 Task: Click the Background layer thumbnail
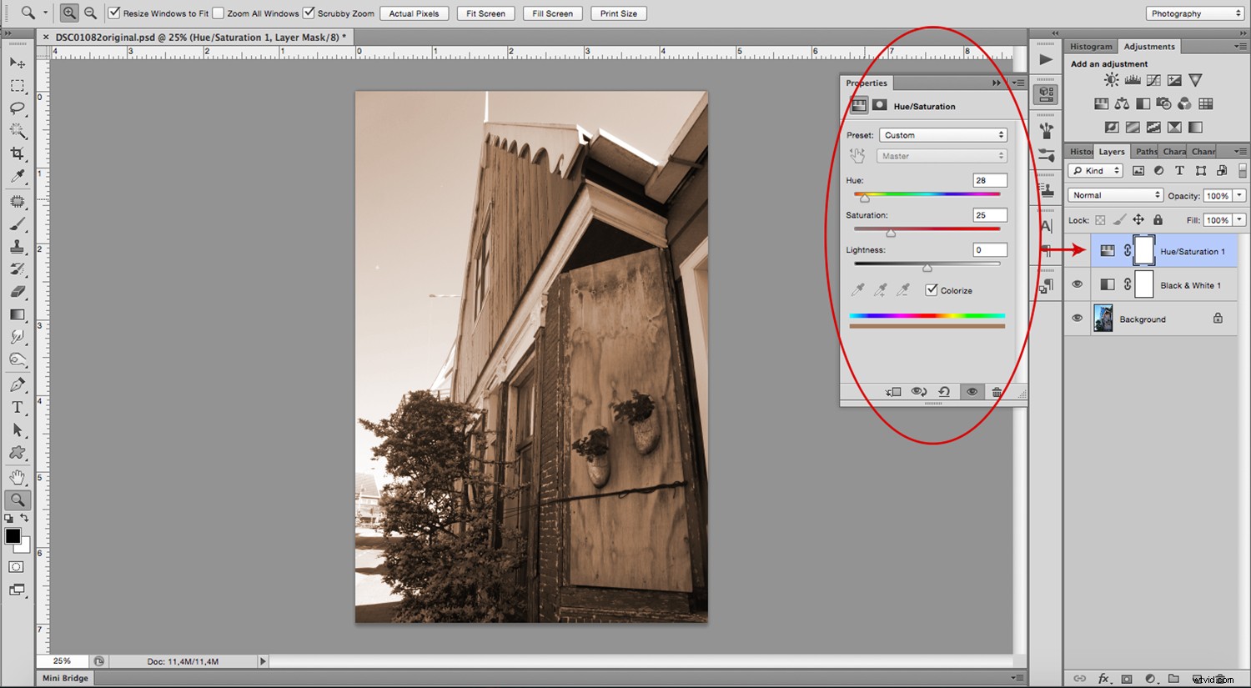(x=1103, y=318)
